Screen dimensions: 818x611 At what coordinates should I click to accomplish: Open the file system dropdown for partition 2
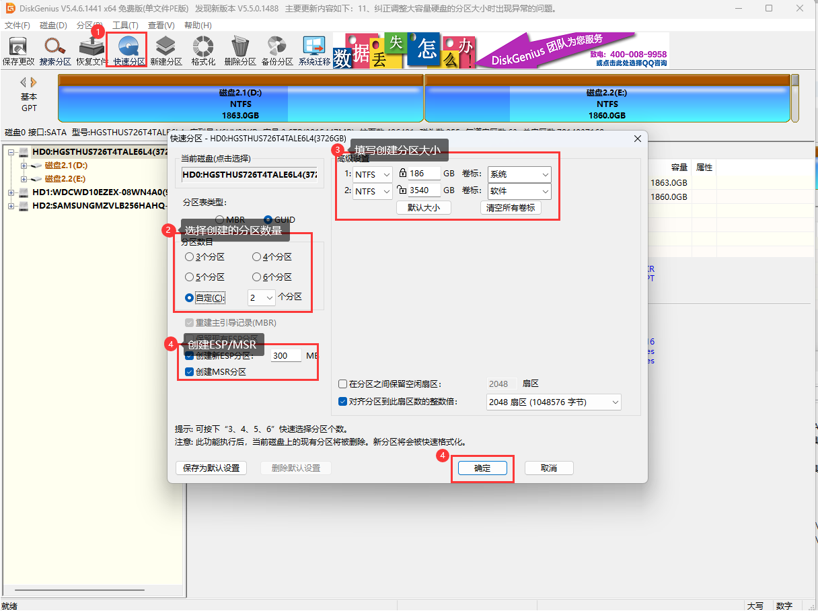(x=373, y=191)
